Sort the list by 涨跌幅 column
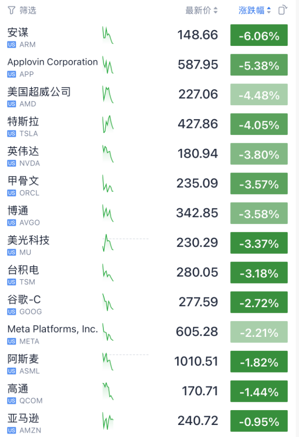This screenshot has width=299, height=437. point(254,10)
